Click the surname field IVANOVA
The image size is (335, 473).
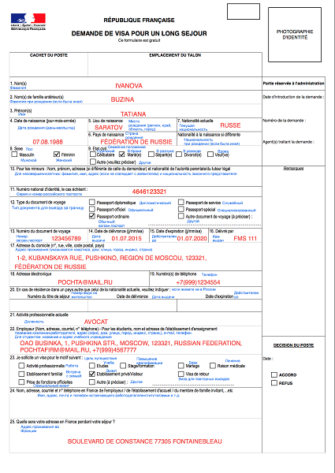(x=128, y=86)
